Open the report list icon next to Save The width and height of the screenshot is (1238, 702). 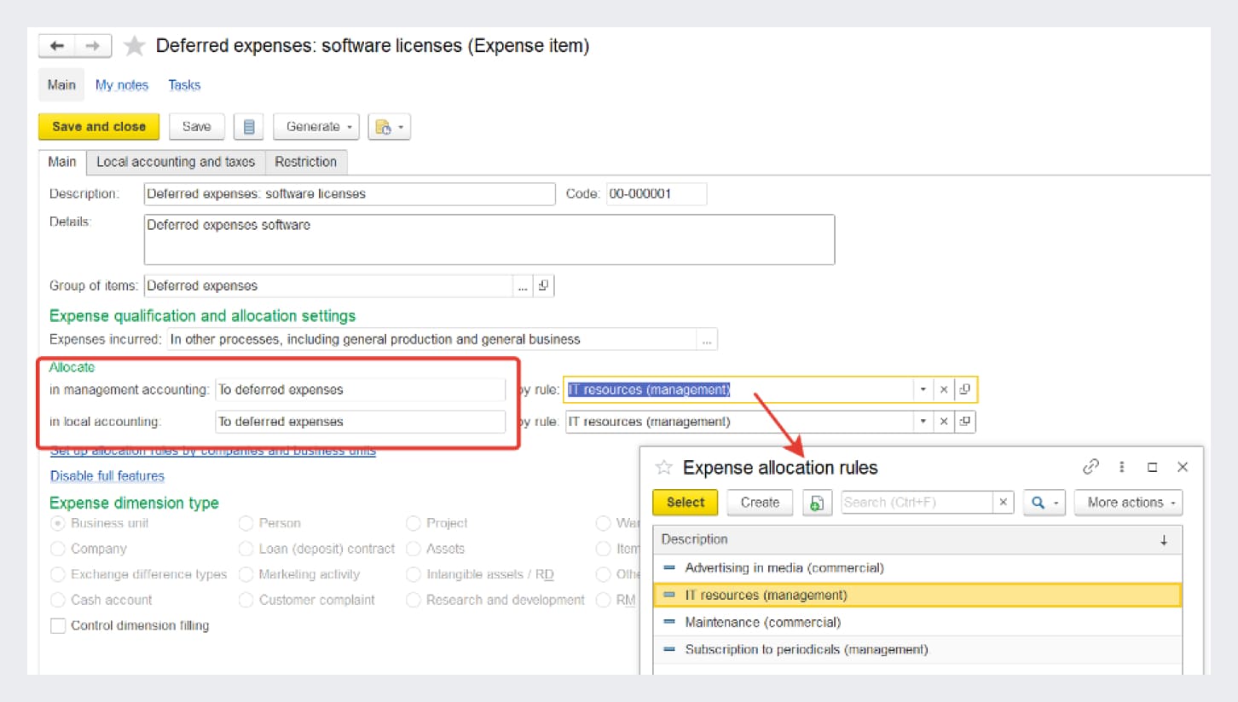249,127
